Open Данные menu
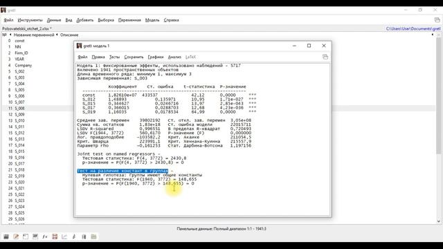Image resolution: width=443 pixels, height=249 pixels. (x=54, y=20)
